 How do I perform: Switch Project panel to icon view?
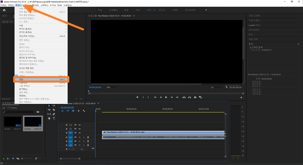(x=13, y=158)
